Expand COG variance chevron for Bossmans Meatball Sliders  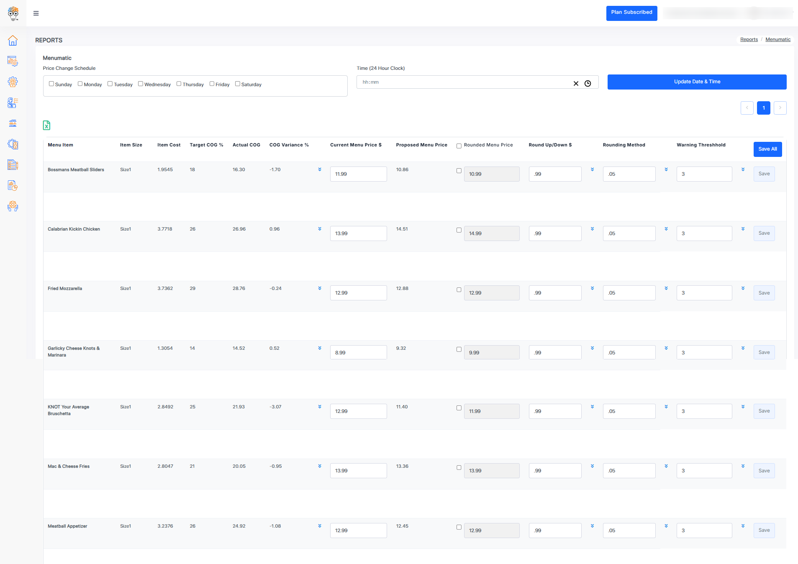320,169
